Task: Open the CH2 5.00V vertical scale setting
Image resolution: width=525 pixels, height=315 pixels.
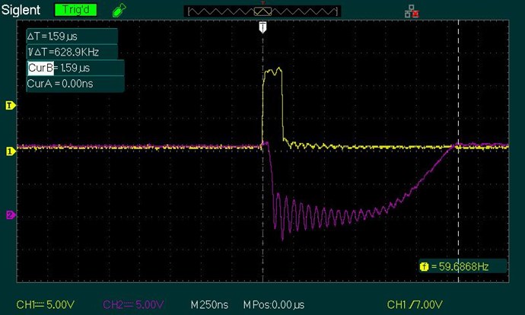Action: 132,304
